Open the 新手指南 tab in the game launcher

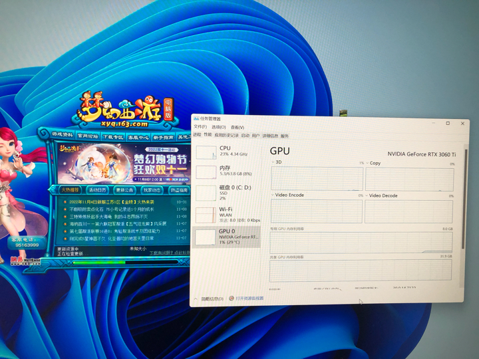point(163,138)
